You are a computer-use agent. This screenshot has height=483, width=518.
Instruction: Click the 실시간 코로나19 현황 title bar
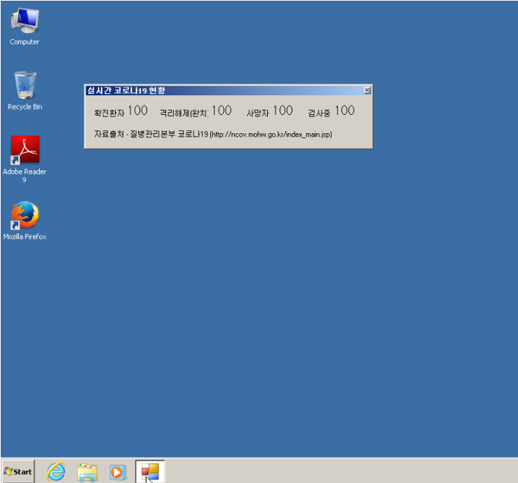click(x=218, y=90)
